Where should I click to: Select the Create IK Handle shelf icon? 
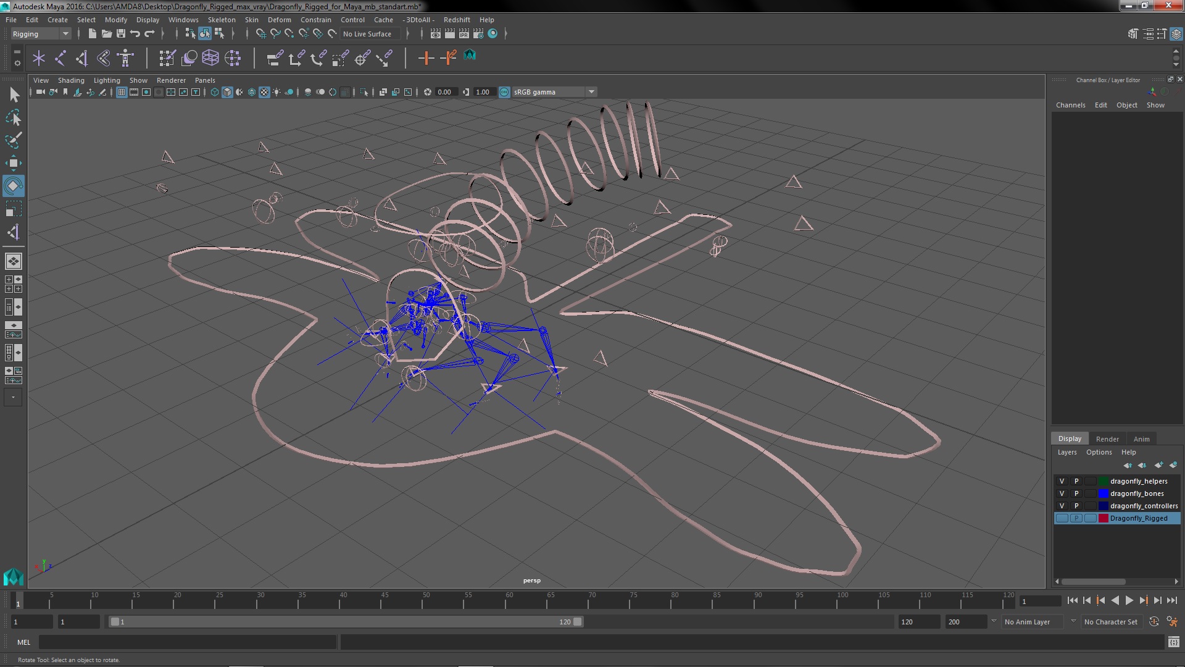(81, 59)
